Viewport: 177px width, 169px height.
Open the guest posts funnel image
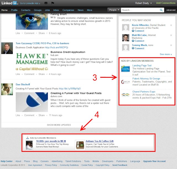coord(32,102)
